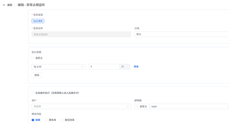This screenshot has height=123, width=229.
Task: Select the 路径选择 radio option
Action: point(62,120)
